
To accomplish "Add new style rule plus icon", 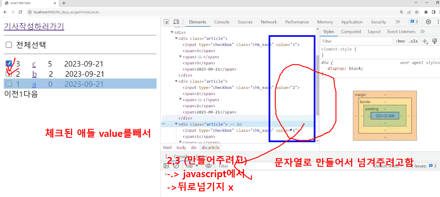I will [x=425, y=41].
